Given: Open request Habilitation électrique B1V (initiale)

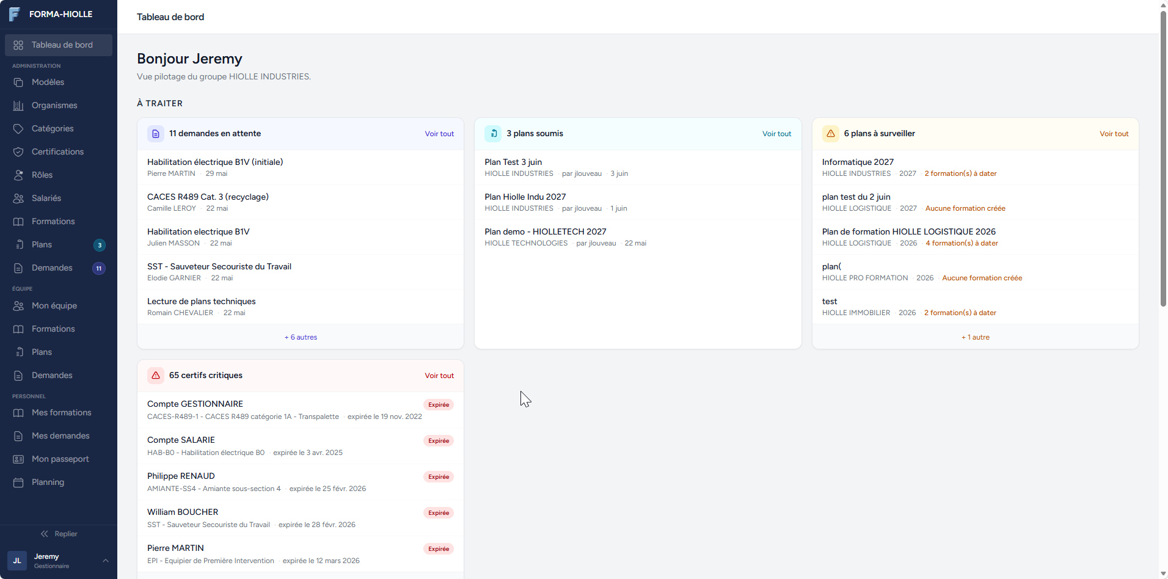Looking at the screenshot, I should pos(301,167).
